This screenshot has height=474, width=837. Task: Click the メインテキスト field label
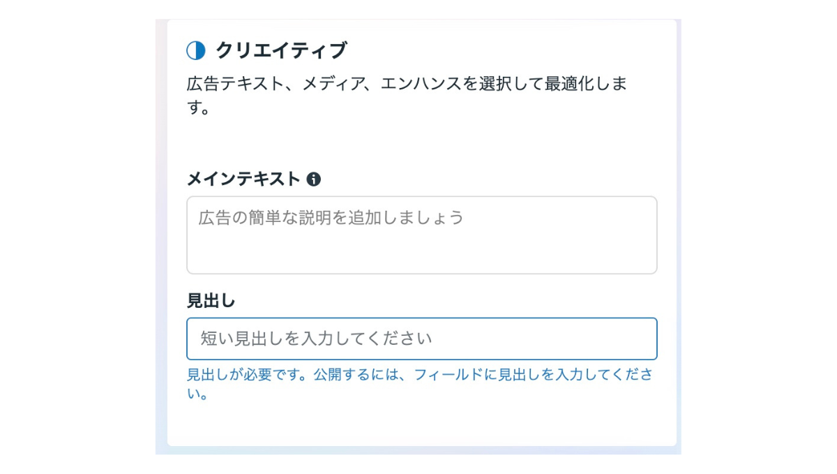[243, 179]
